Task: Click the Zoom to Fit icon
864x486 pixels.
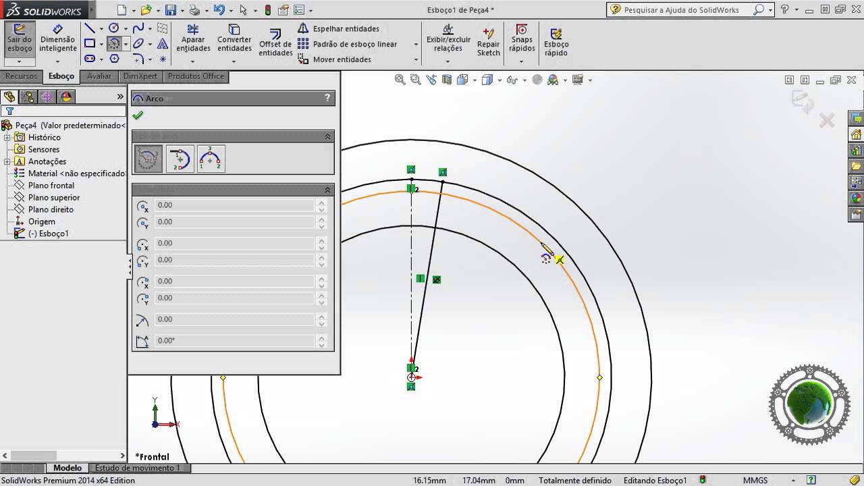Action: pyautogui.click(x=400, y=80)
